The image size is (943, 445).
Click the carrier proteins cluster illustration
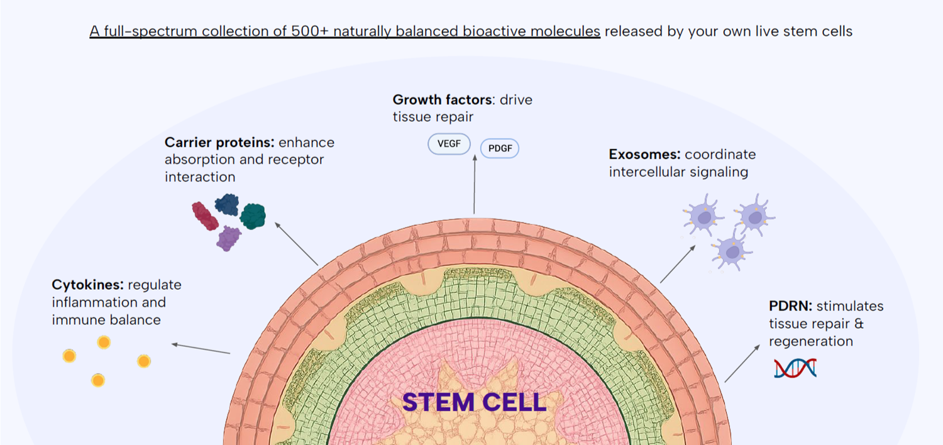(x=228, y=221)
